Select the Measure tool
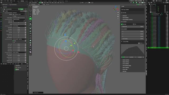The image size is (169, 95). coord(31,24)
